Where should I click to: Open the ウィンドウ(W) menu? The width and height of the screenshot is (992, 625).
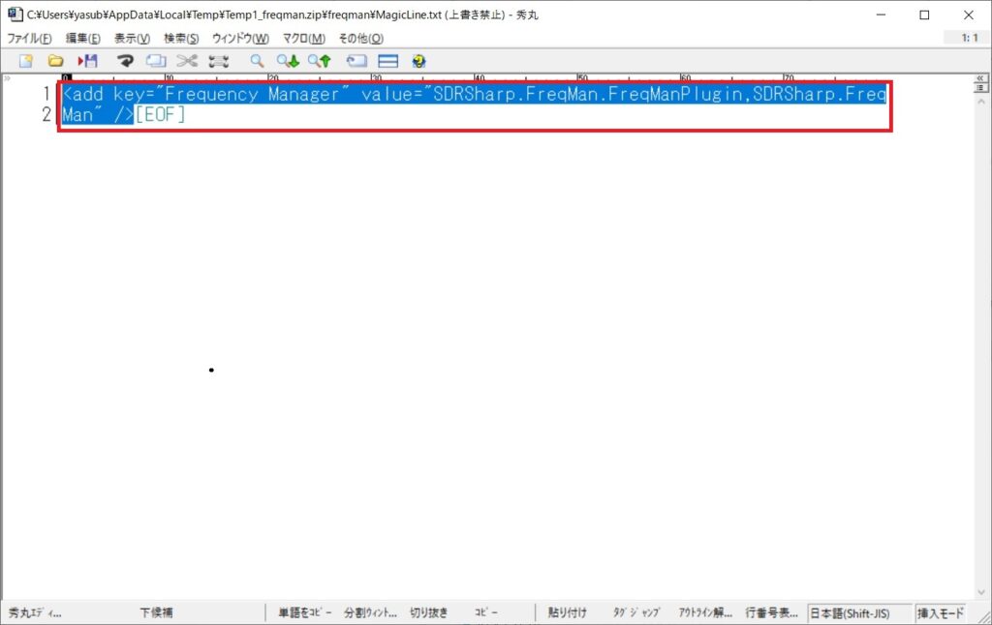coord(240,39)
